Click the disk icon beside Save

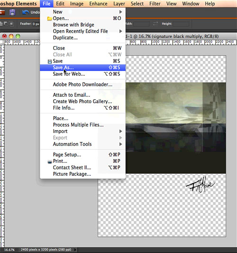50,61
